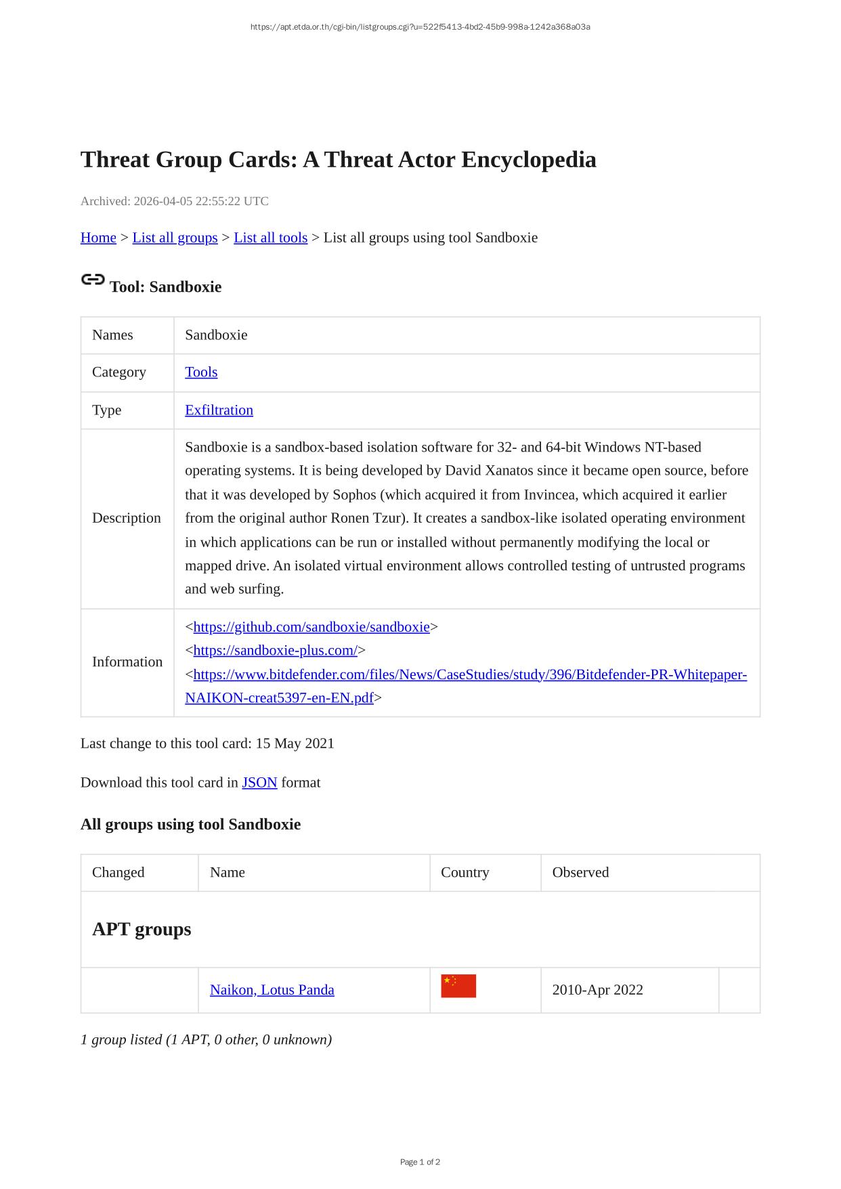Open the List all tools breadcrumb
The image size is (841, 1189).
(x=270, y=238)
